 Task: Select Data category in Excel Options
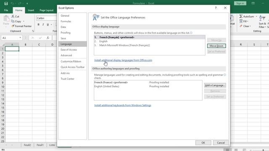[72, 27]
